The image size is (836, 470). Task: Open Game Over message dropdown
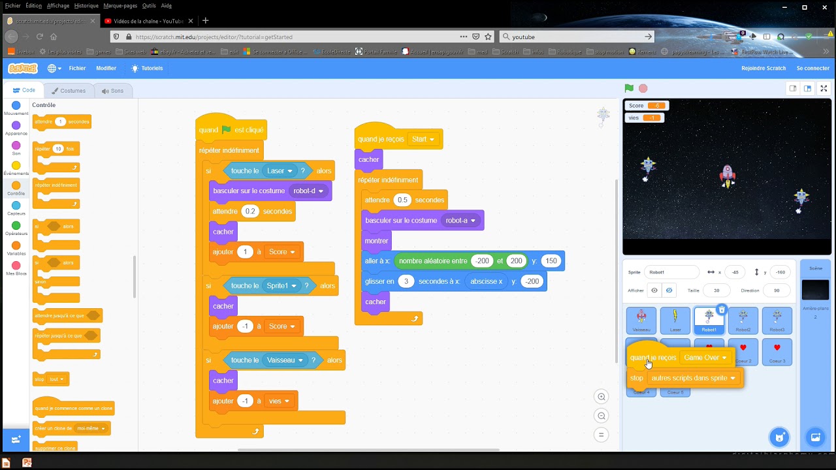tap(705, 357)
